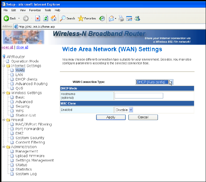206x182 pixels.
Task: Click the page icon beside QoS
Action: 12,88
